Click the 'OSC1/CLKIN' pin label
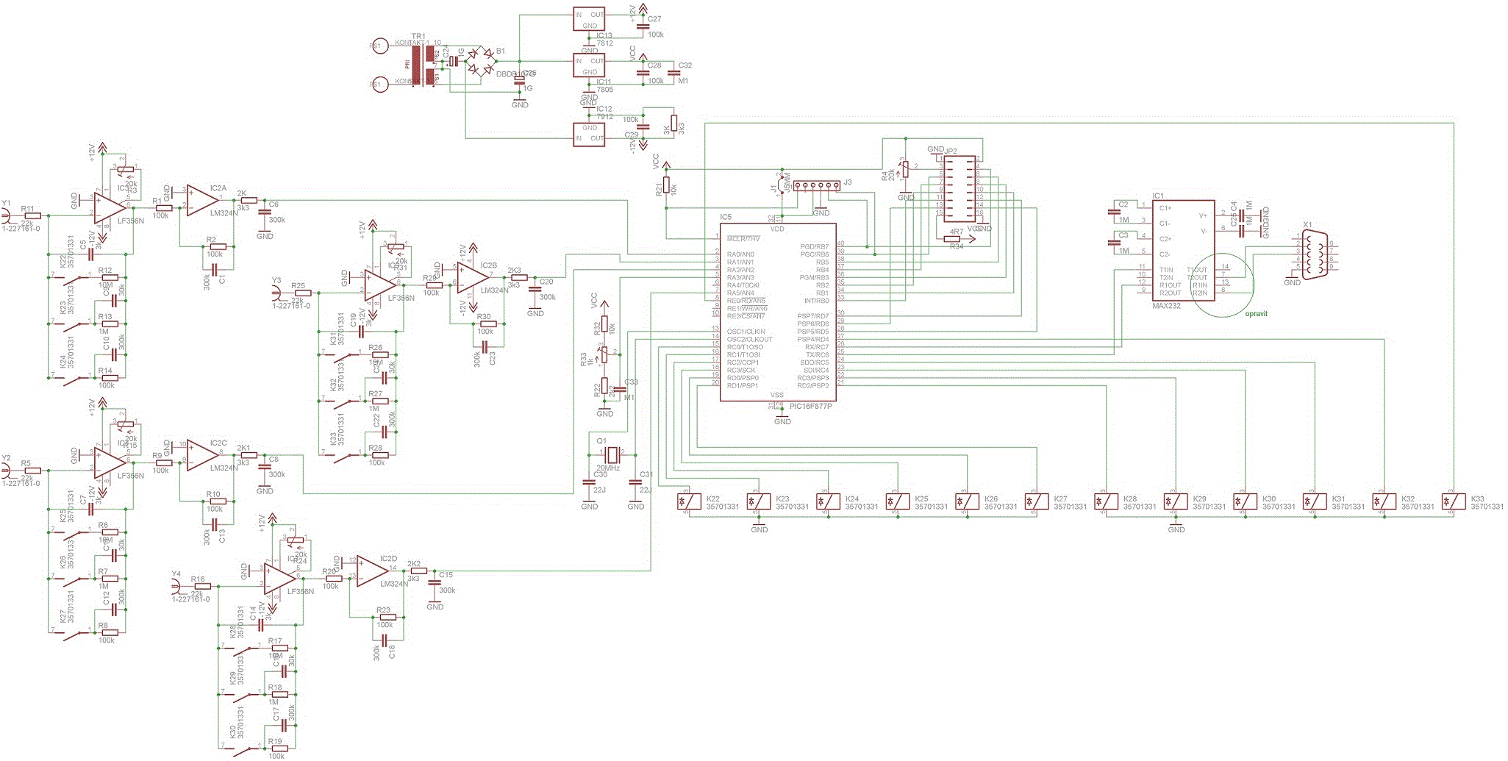Screen dimensions: 1508x761 [746, 332]
